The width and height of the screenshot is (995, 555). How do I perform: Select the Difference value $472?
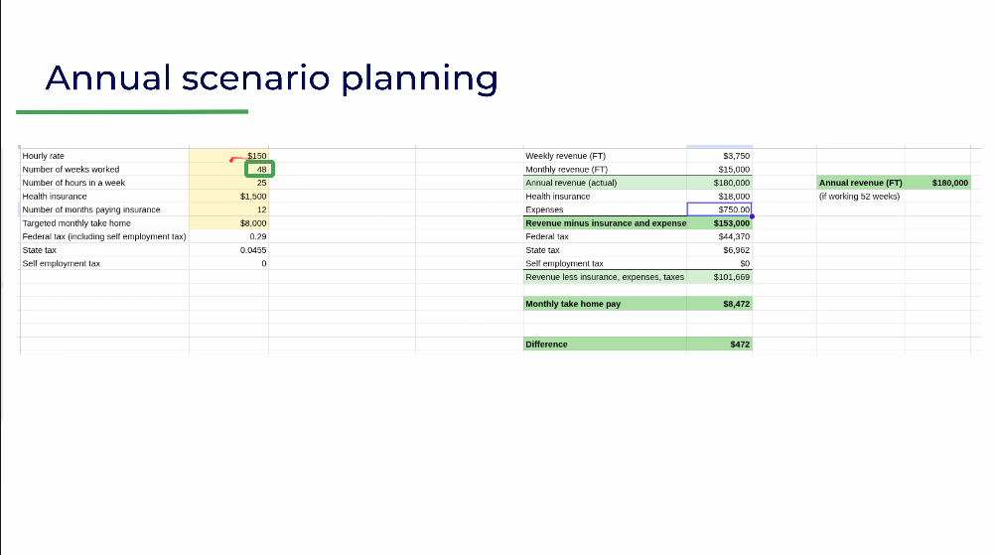click(719, 345)
